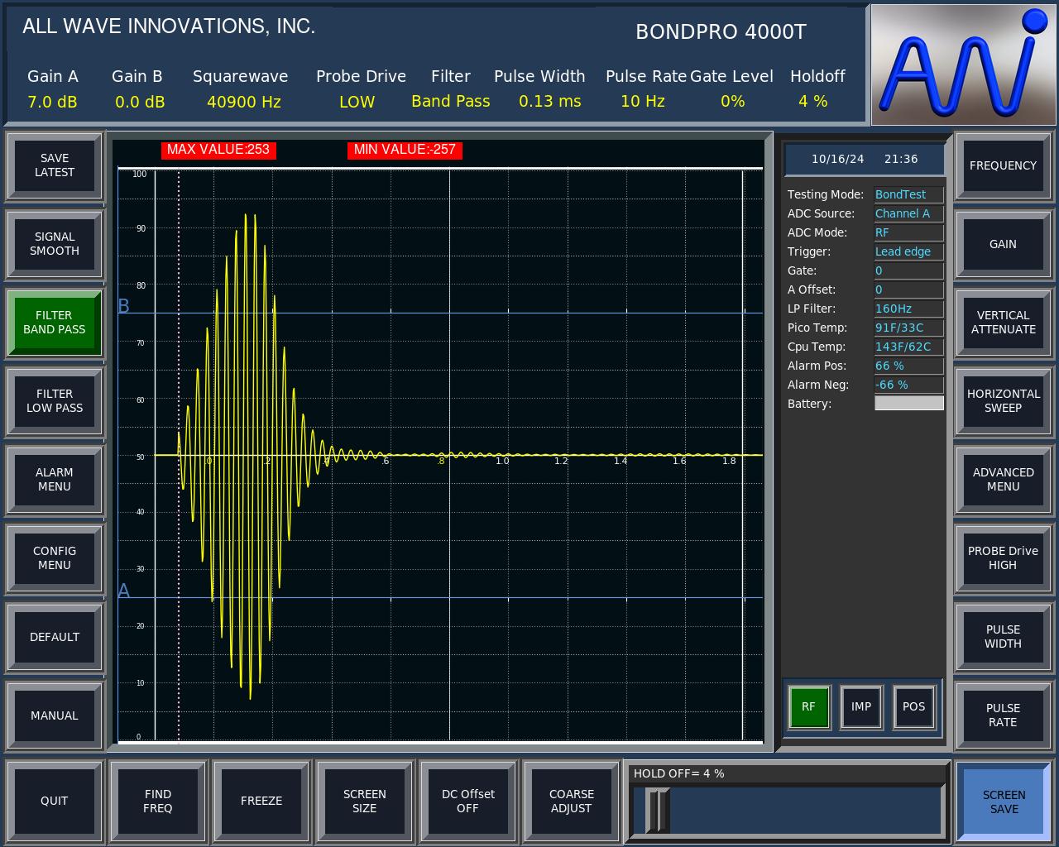1059x847 pixels.
Task: Toggle PROBE Drive HIGH
Action: pos(1003,558)
